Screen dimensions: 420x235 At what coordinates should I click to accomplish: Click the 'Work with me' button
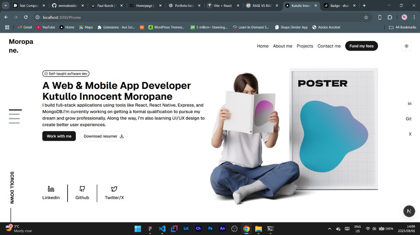coord(59,136)
